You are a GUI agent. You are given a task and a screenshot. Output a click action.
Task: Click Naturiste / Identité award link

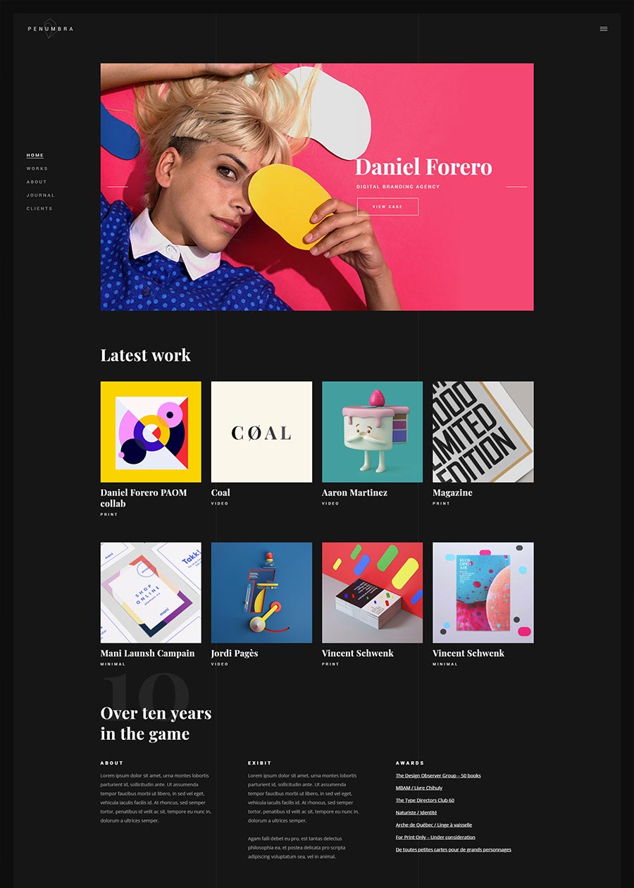click(x=416, y=813)
